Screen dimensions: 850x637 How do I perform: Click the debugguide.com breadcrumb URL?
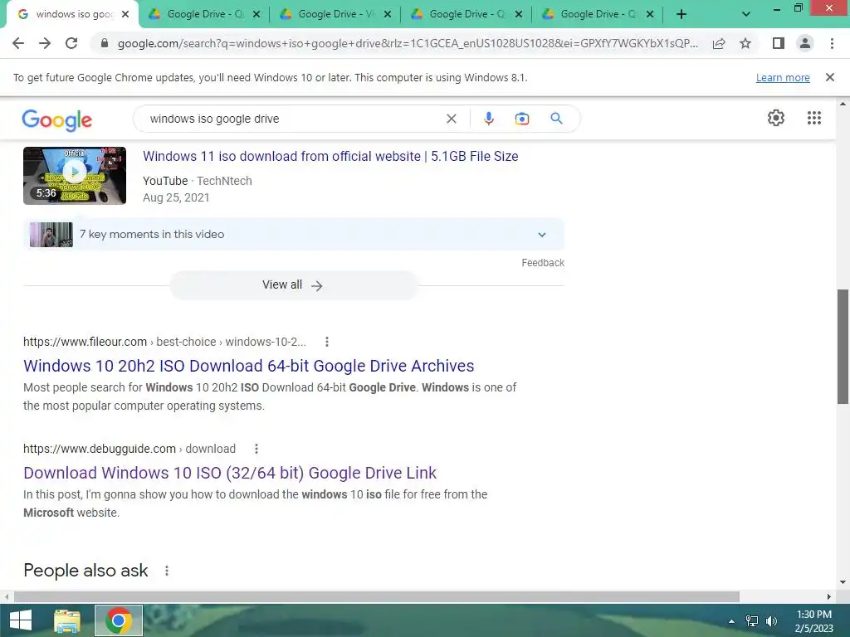[129, 449]
